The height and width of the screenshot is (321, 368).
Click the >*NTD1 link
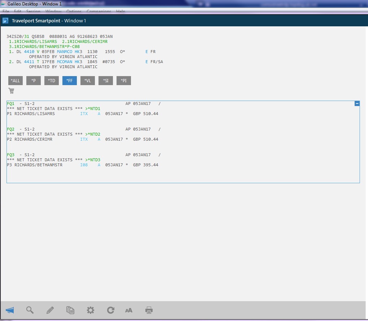tap(93, 109)
